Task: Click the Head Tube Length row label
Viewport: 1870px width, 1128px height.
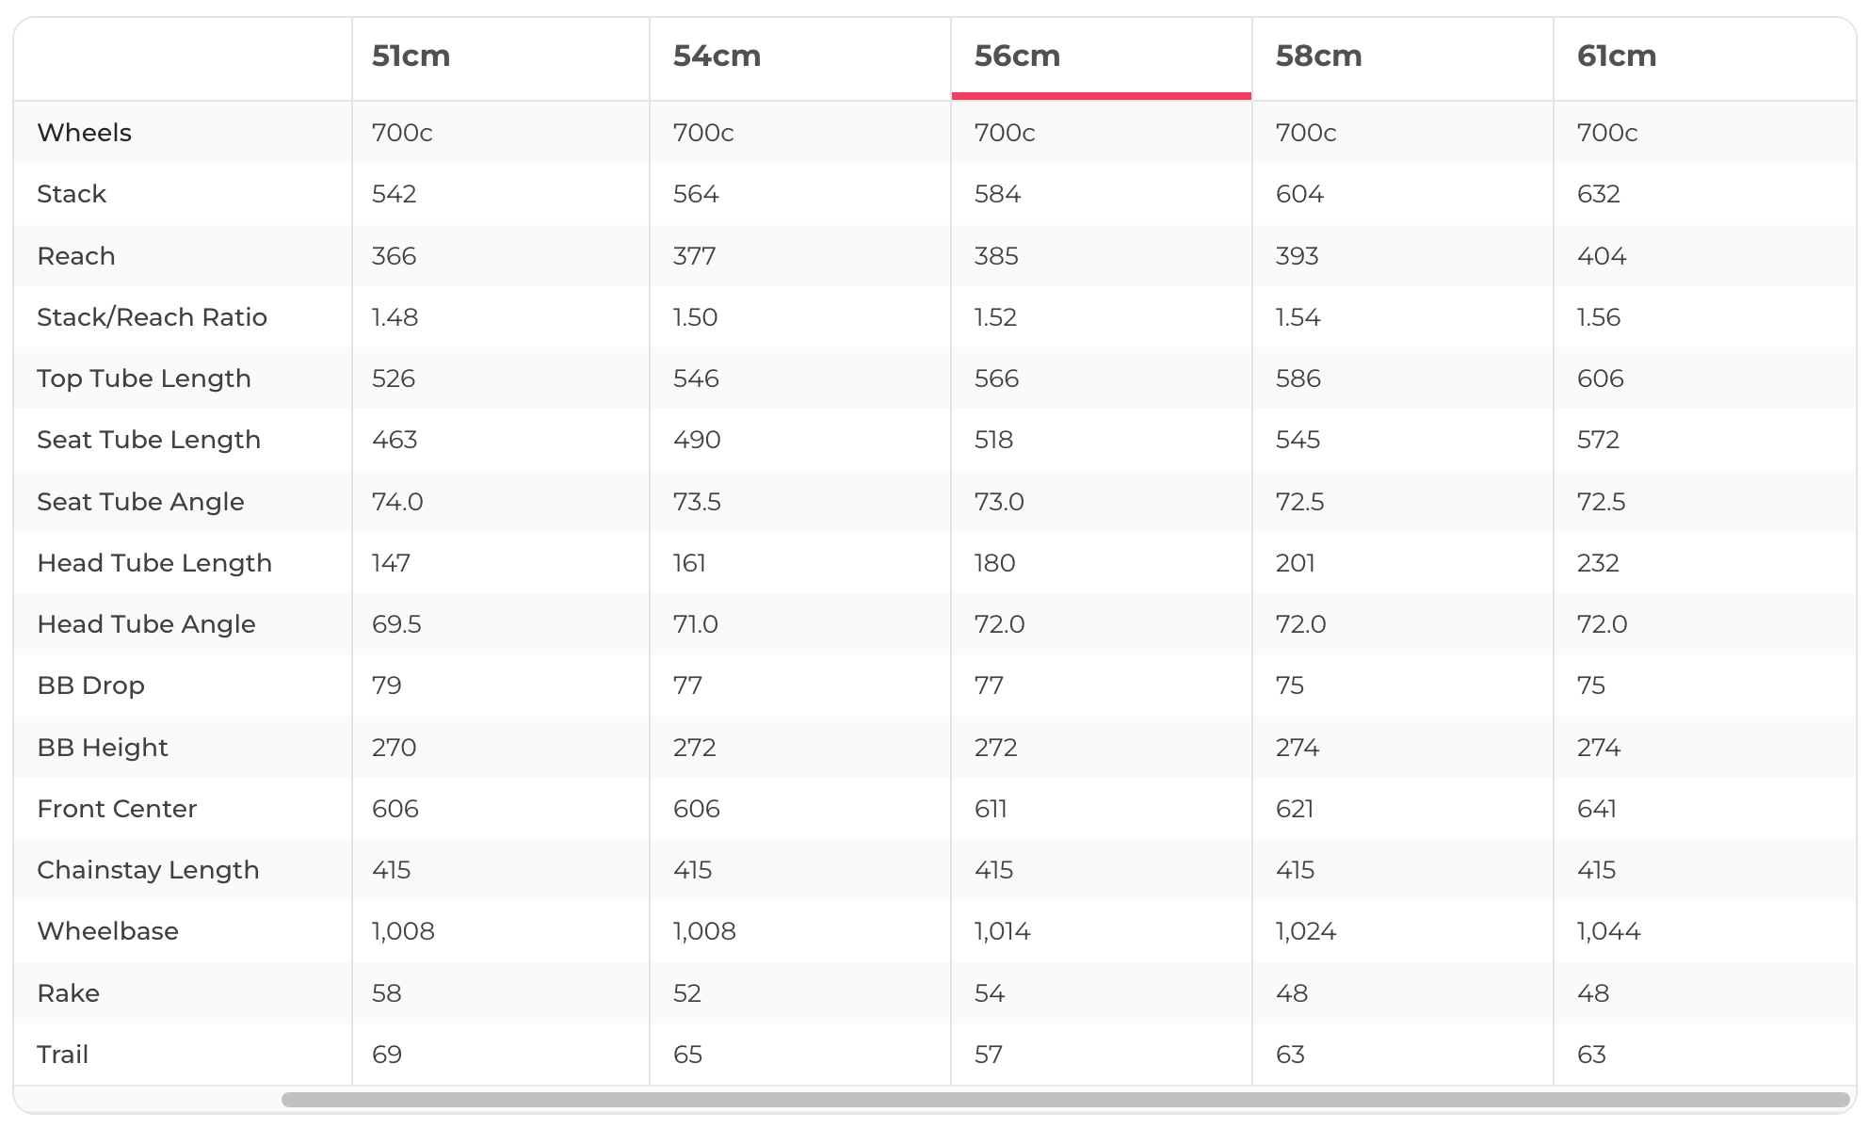Action: [154, 563]
